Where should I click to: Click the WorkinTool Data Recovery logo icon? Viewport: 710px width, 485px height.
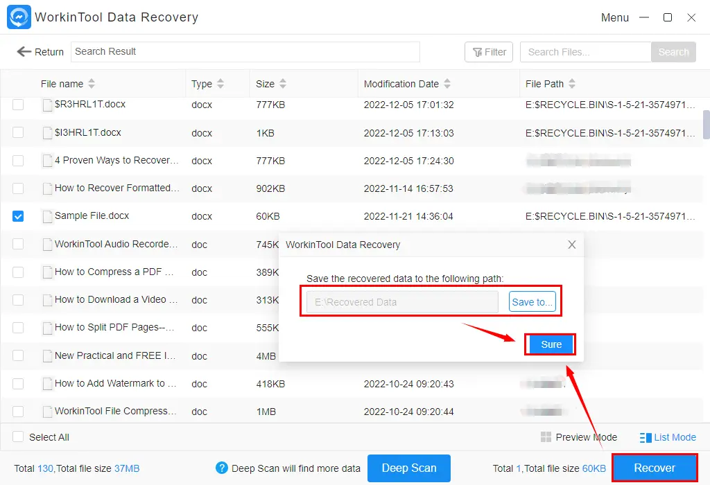[x=19, y=17]
